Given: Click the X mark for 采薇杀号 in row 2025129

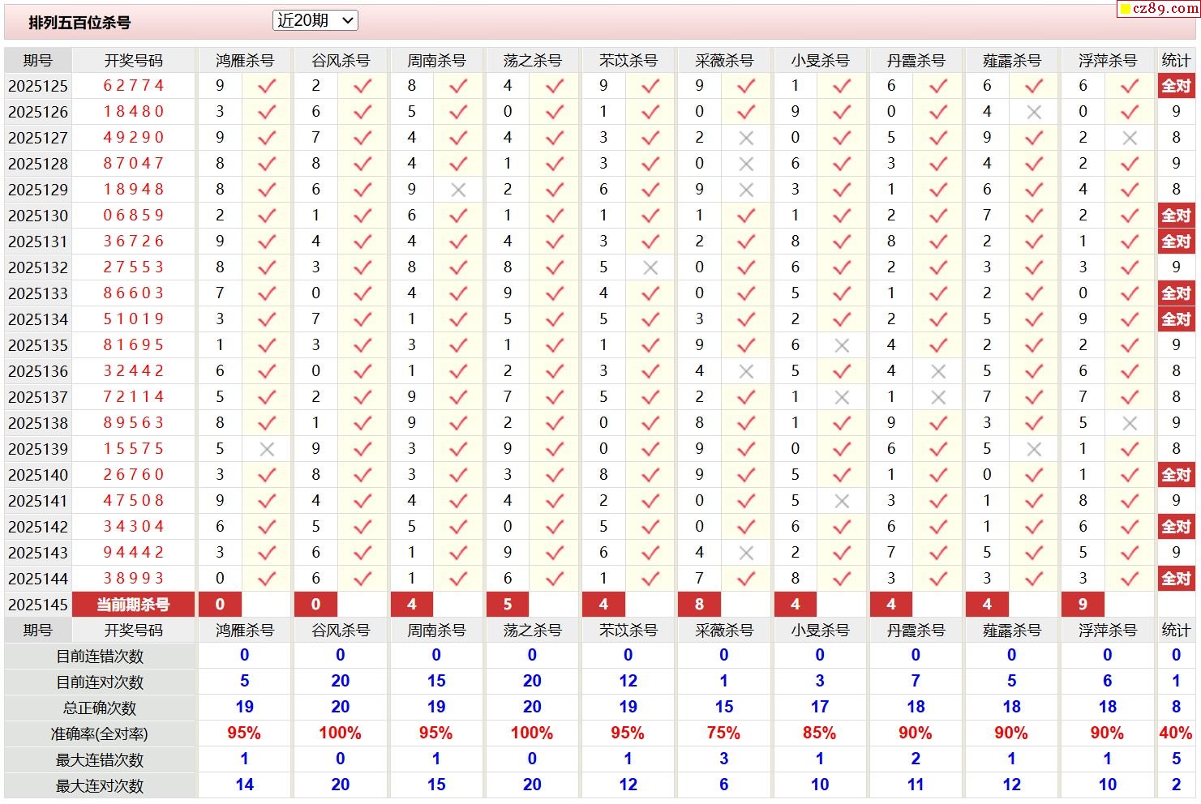Looking at the screenshot, I should click(746, 190).
